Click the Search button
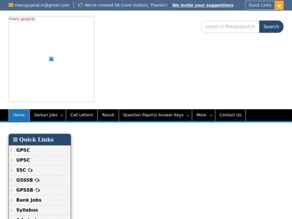The width and height of the screenshot is (292, 219). pos(271,27)
